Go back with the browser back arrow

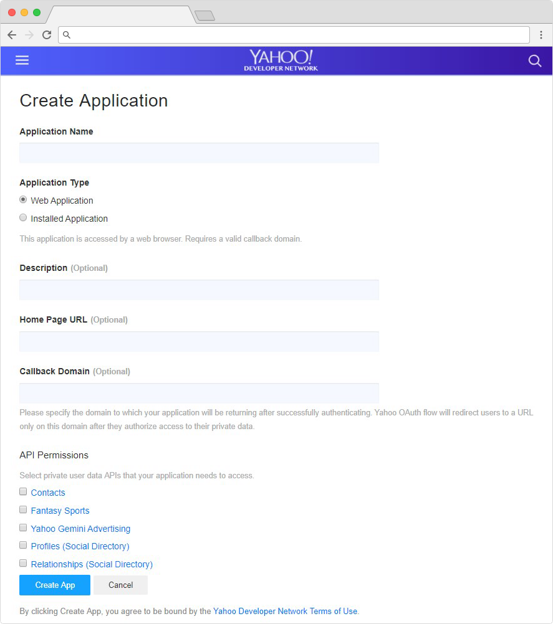point(12,35)
